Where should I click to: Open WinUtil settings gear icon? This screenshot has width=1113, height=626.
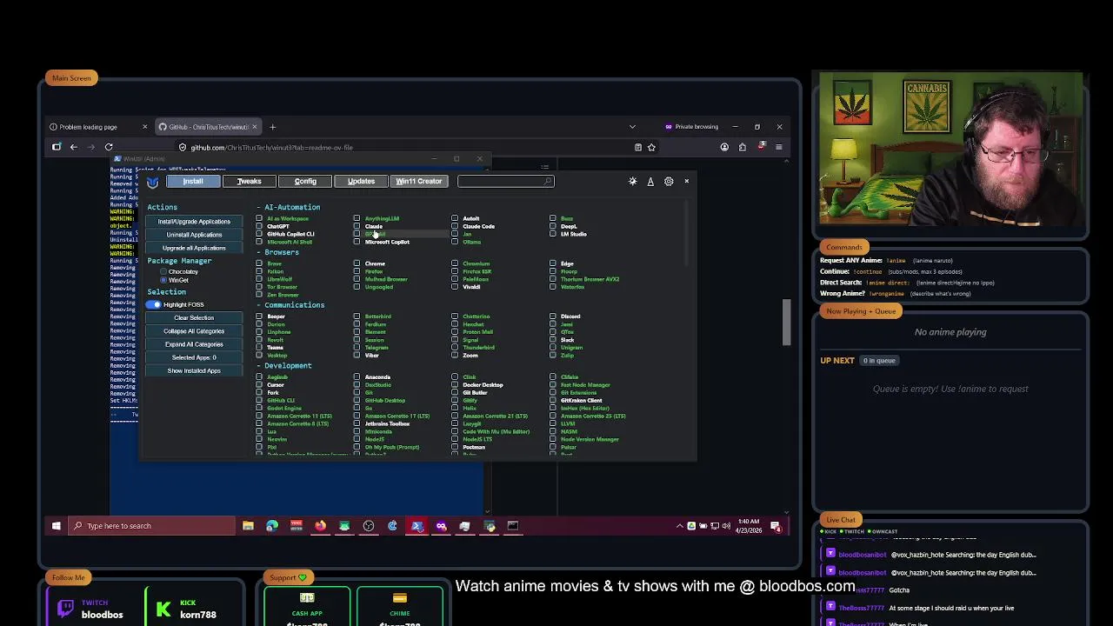click(x=669, y=181)
